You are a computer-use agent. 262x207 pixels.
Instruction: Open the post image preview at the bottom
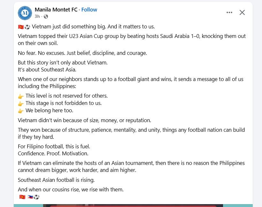click(133, 205)
